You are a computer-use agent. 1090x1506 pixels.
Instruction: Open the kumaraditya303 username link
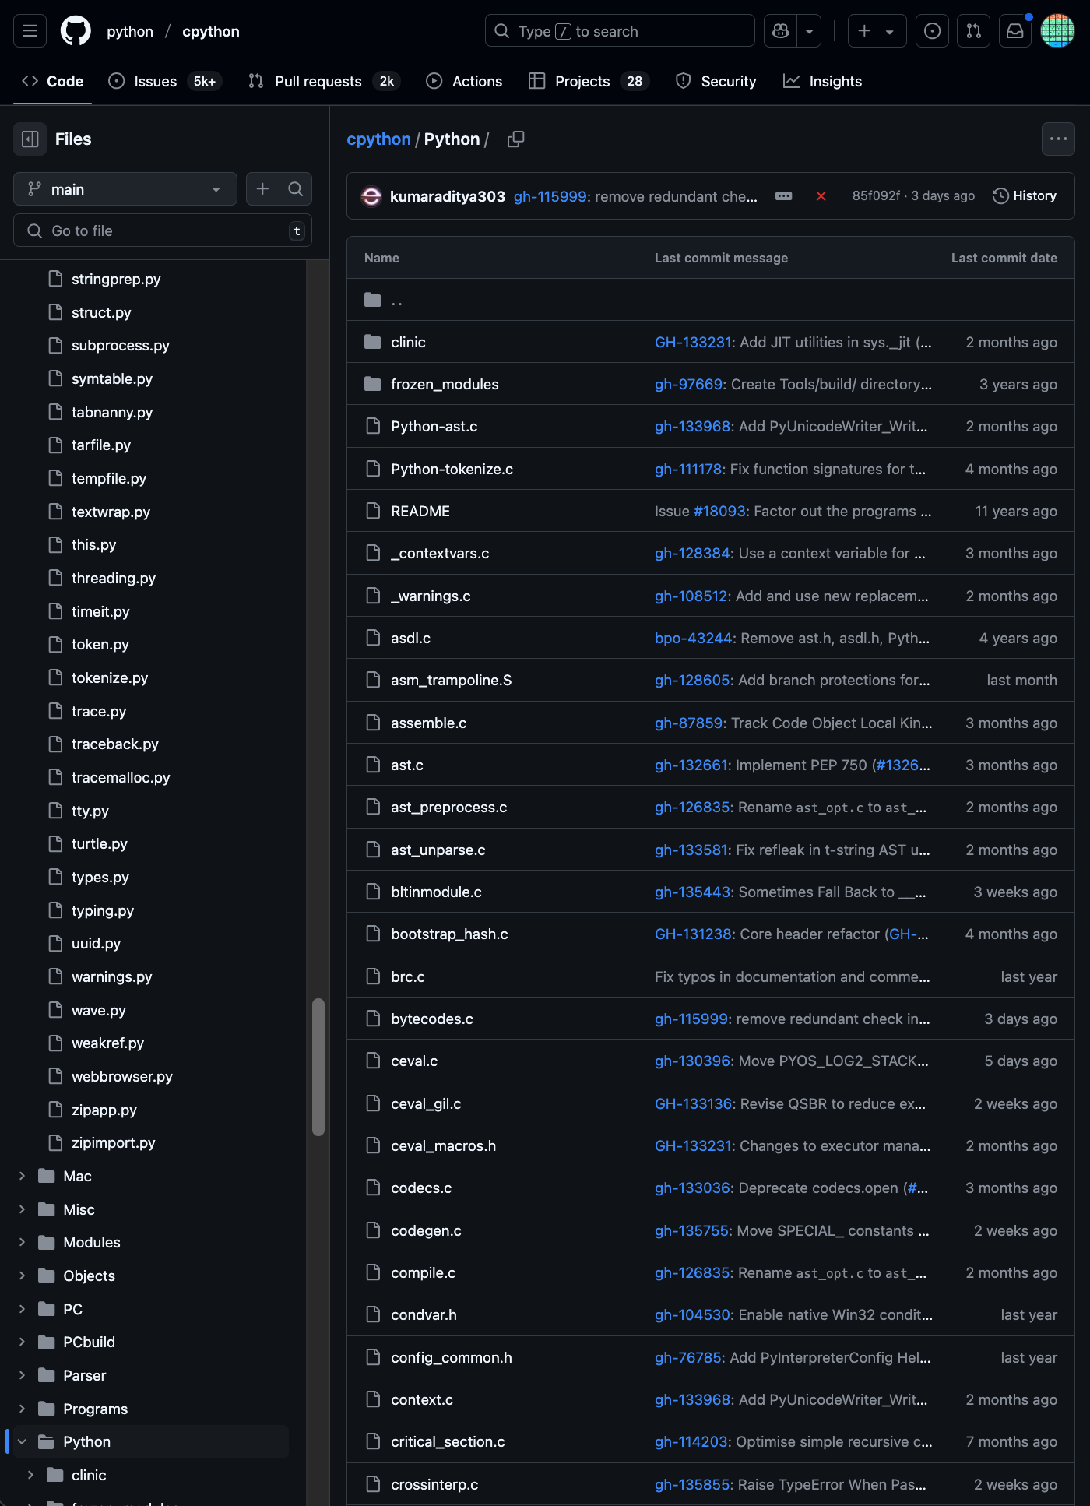[448, 196]
